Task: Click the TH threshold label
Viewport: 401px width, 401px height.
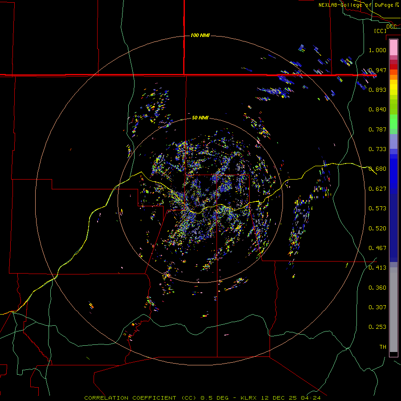Action: click(383, 347)
